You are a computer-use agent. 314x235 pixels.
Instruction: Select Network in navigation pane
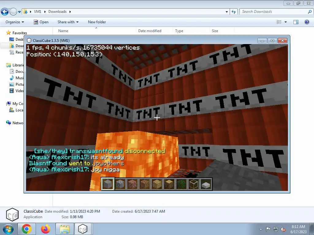15,123
